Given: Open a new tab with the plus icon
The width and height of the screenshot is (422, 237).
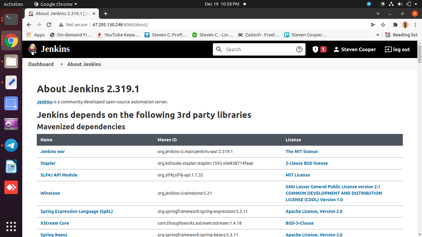Looking at the screenshot, I should tap(106, 14).
